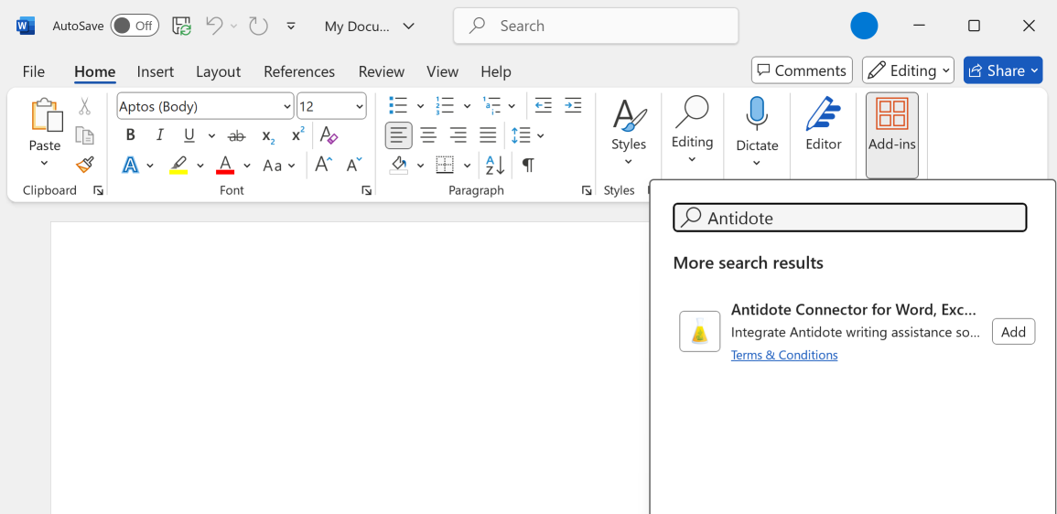The width and height of the screenshot is (1057, 514).
Task: Increase paragraph indent
Action: pos(573,106)
